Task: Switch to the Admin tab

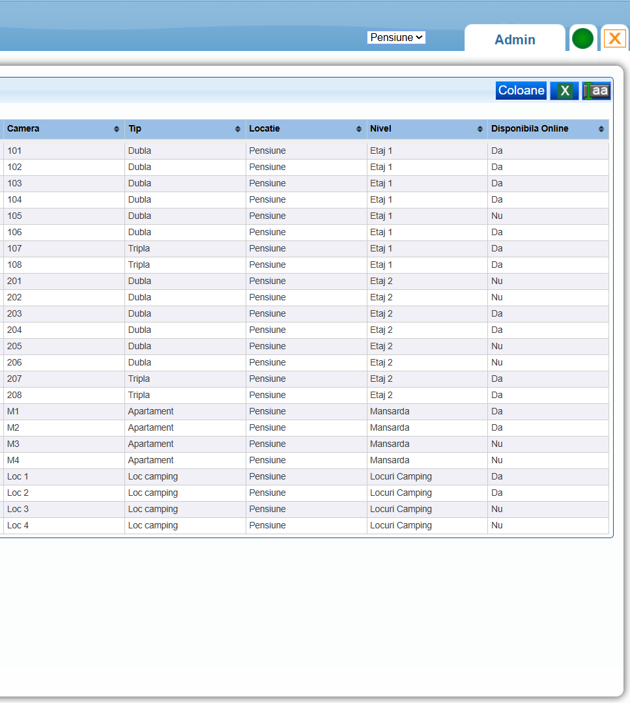Action: click(x=515, y=40)
